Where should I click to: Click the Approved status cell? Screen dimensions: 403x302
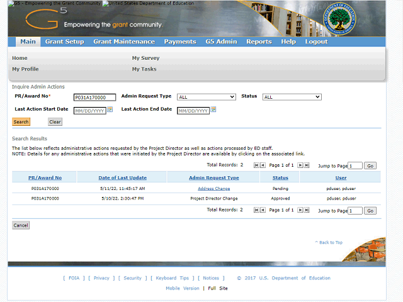(x=280, y=199)
